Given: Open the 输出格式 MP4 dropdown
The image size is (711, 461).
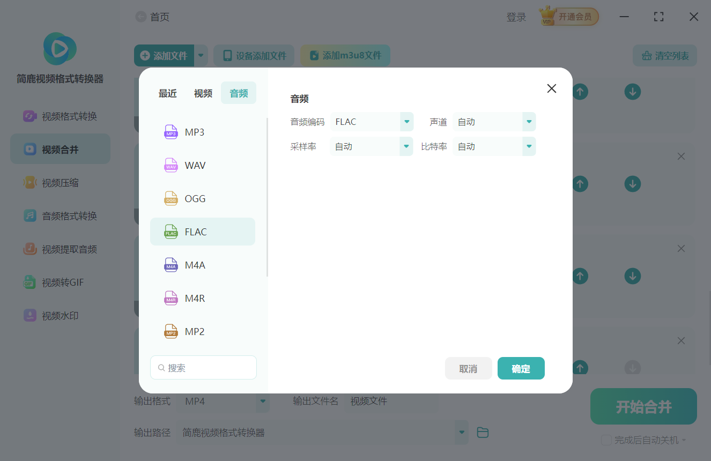Looking at the screenshot, I should click(x=262, y=401).
